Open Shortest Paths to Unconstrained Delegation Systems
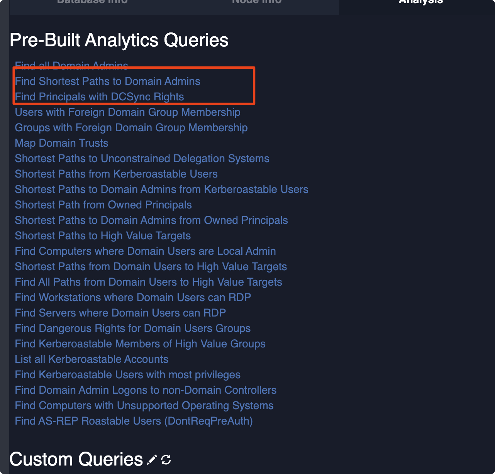 (x=142, y=159)
